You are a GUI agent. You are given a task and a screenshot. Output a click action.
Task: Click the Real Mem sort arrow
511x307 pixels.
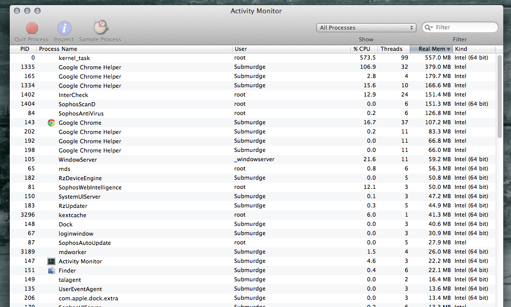click(448, 49)
